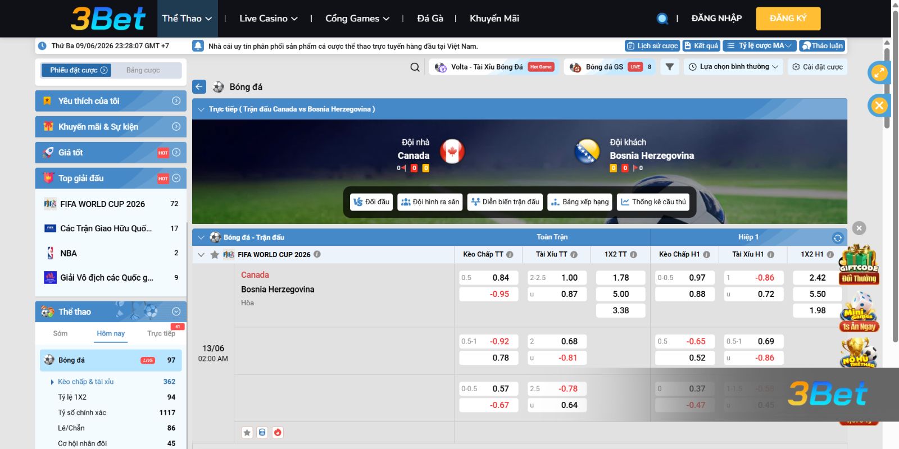The height and width of the screenshot is (449, 899).
Task: Open Đội hình ra sân button
Action: coord(430,202)
